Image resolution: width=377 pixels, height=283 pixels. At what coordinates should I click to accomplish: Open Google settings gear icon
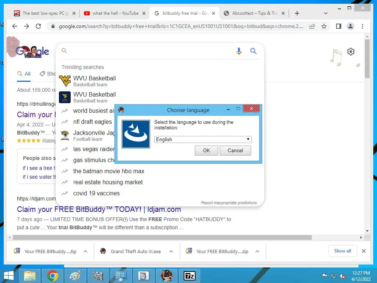(x=351, y=52)
